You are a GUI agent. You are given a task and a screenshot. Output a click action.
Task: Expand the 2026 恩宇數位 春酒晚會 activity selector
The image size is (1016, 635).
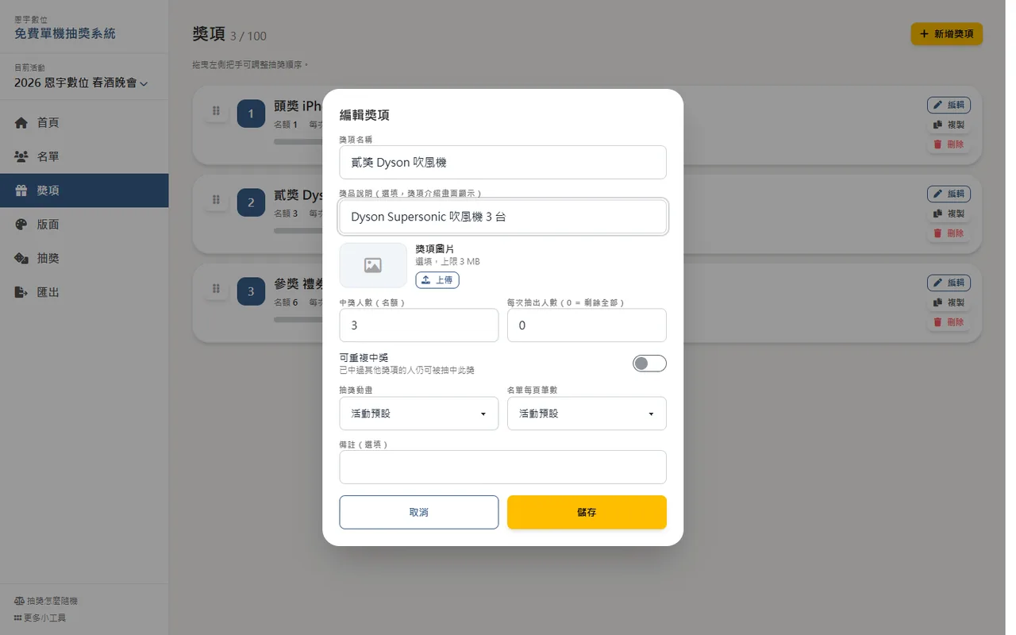81,83
